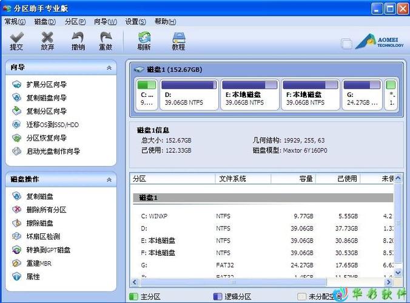Screen dimensions: 410x303
Task: Launch 迁移OS到SSD/HDD wizard
Action: (x=52, y=125)
